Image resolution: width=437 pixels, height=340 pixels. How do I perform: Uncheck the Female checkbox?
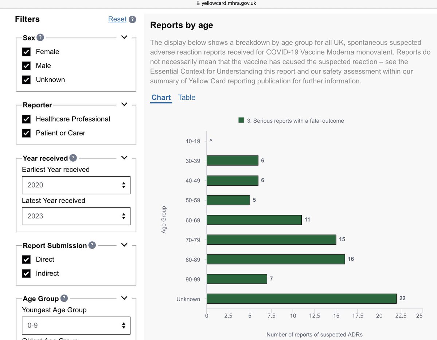26,52
